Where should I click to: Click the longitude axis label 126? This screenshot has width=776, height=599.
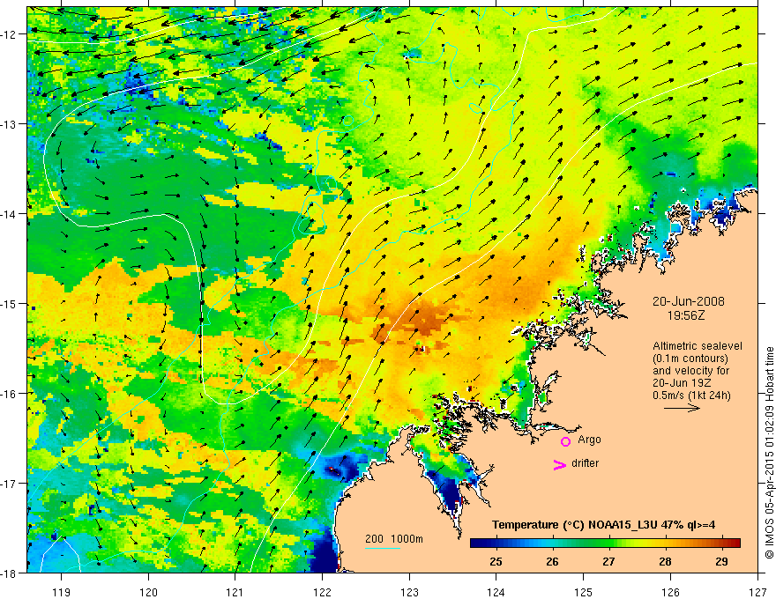(x=670, y=592)
